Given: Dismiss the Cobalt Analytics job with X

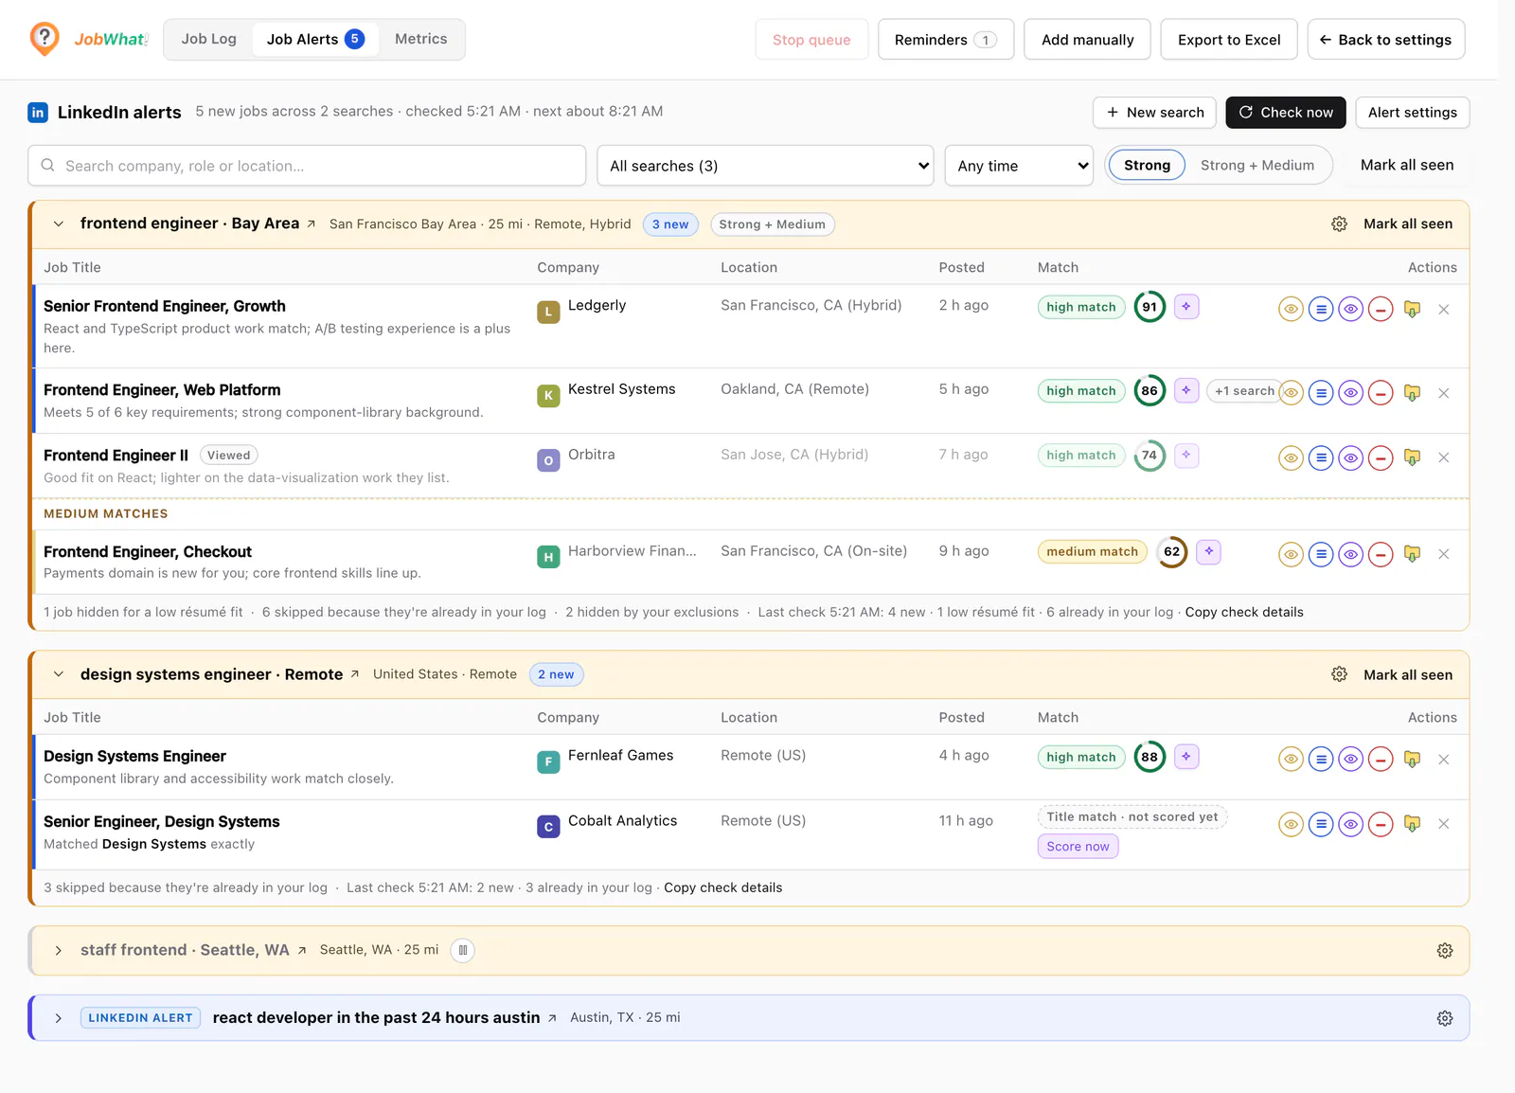Looking at the screenshot, I should pos(1444,825).
